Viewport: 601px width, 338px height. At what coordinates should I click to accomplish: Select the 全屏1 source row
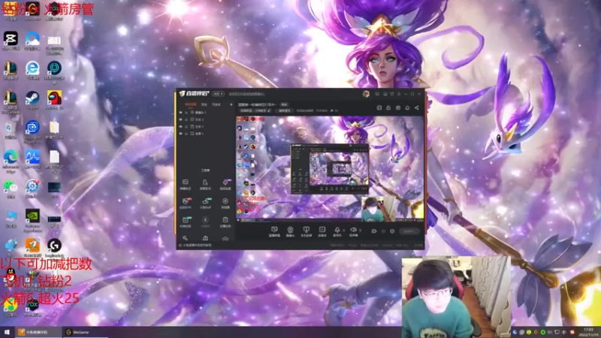click(205, 134)
